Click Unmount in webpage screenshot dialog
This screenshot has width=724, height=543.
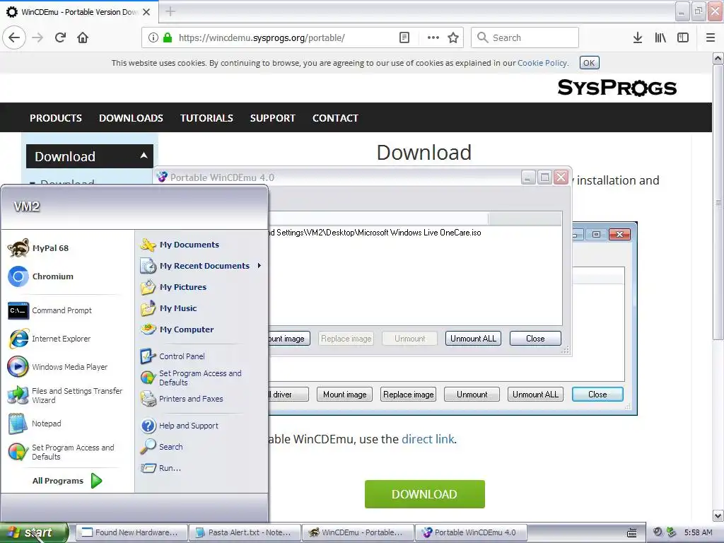pos(472,395)
